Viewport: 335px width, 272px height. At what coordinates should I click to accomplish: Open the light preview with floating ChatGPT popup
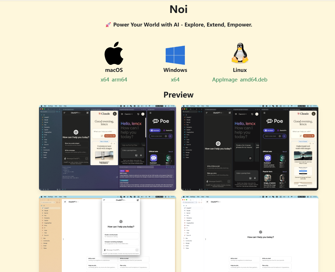108,234
